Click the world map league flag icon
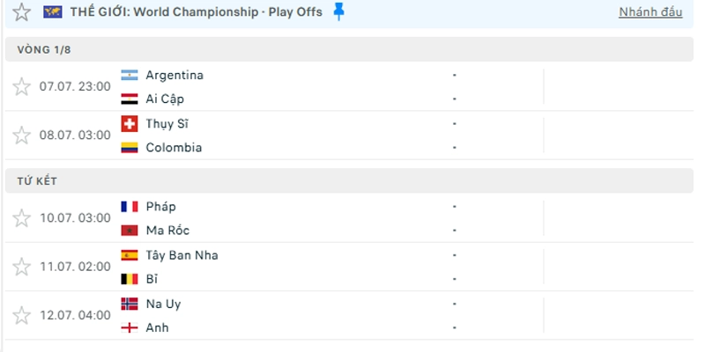 point(53,12)
